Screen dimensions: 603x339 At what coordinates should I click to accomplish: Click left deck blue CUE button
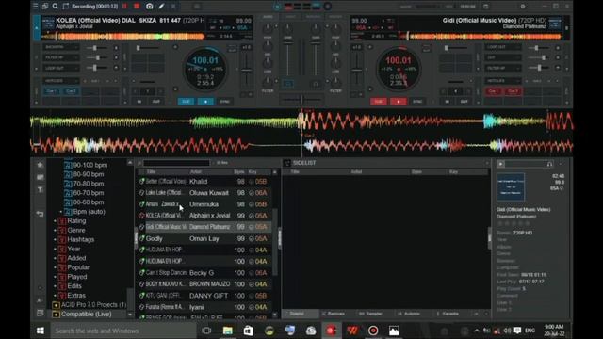[x=186, y=102]
